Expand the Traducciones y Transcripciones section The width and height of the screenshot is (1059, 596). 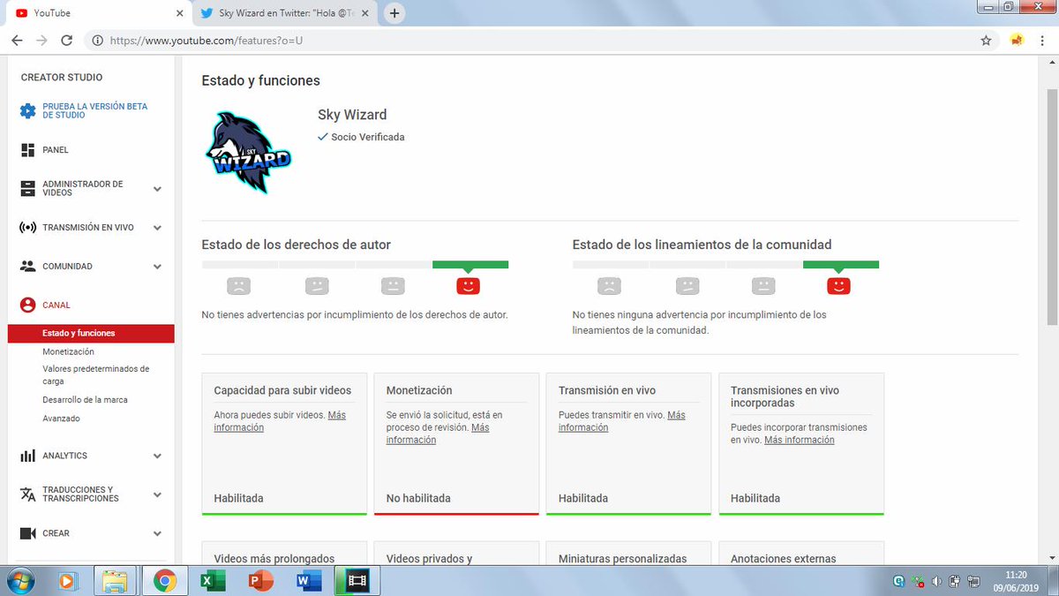click(157, 494)
